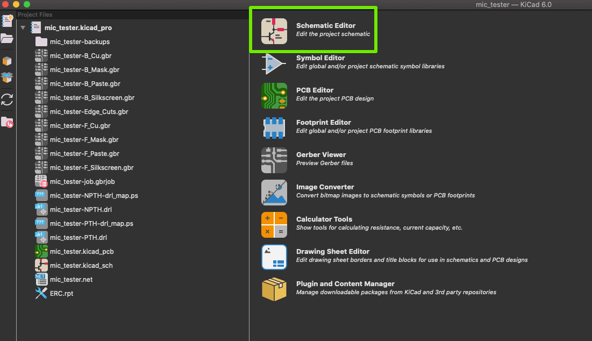Image resolution: width=592 pixels, height=341 pixels.
Task: Click the Project Files panel header
Action: [x=35, y=15]
